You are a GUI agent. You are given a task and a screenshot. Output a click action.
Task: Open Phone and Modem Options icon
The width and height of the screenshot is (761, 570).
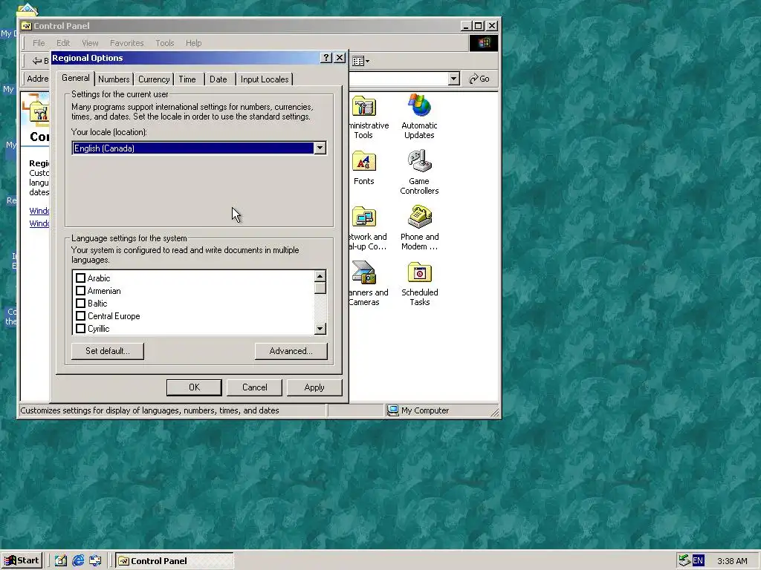coord(419,217)
